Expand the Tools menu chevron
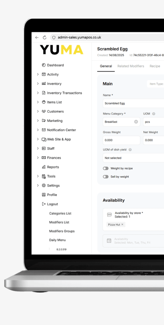Screen dimensions: 164x325 pos(38,176)
